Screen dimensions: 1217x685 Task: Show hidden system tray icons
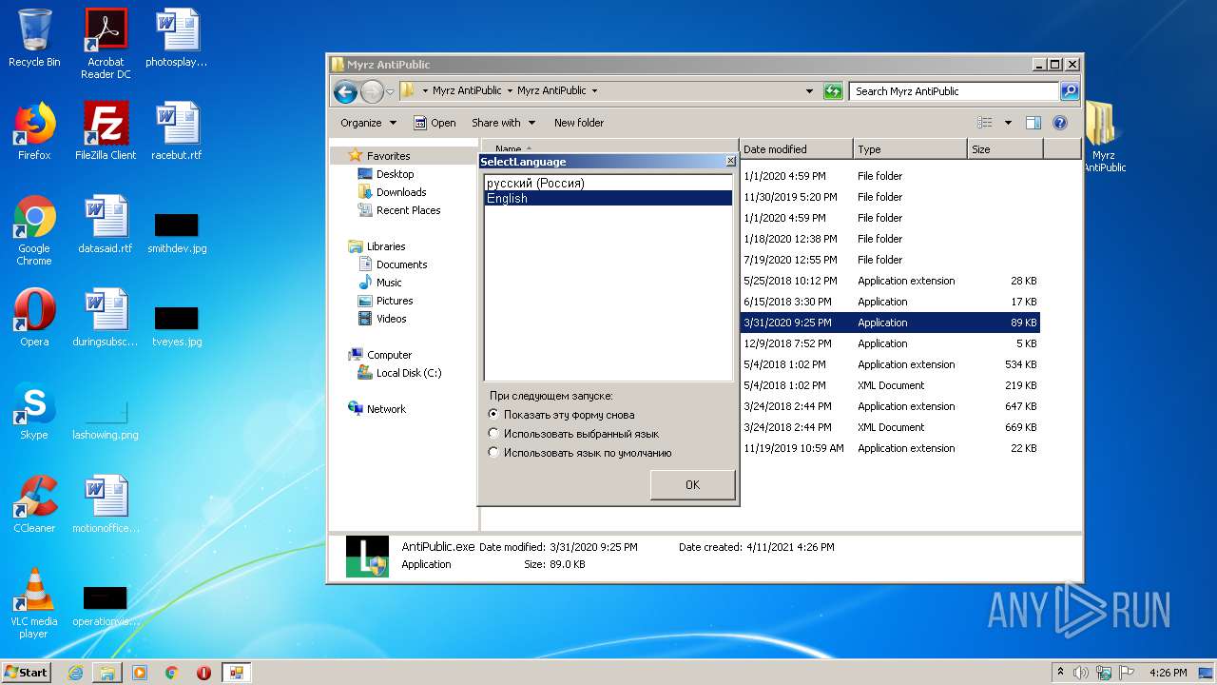point(1060,672)
